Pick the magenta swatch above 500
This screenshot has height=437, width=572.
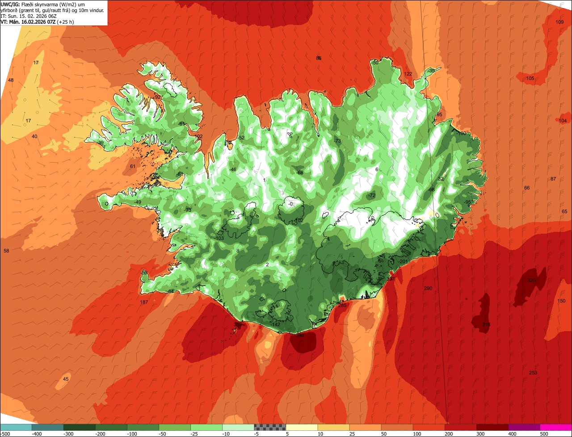coord(556,427)
